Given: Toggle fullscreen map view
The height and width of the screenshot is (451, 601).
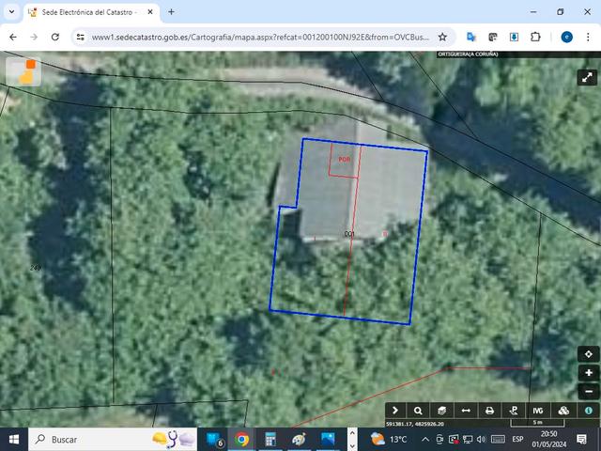Looking at the screenshot, I should click(586, 78).
